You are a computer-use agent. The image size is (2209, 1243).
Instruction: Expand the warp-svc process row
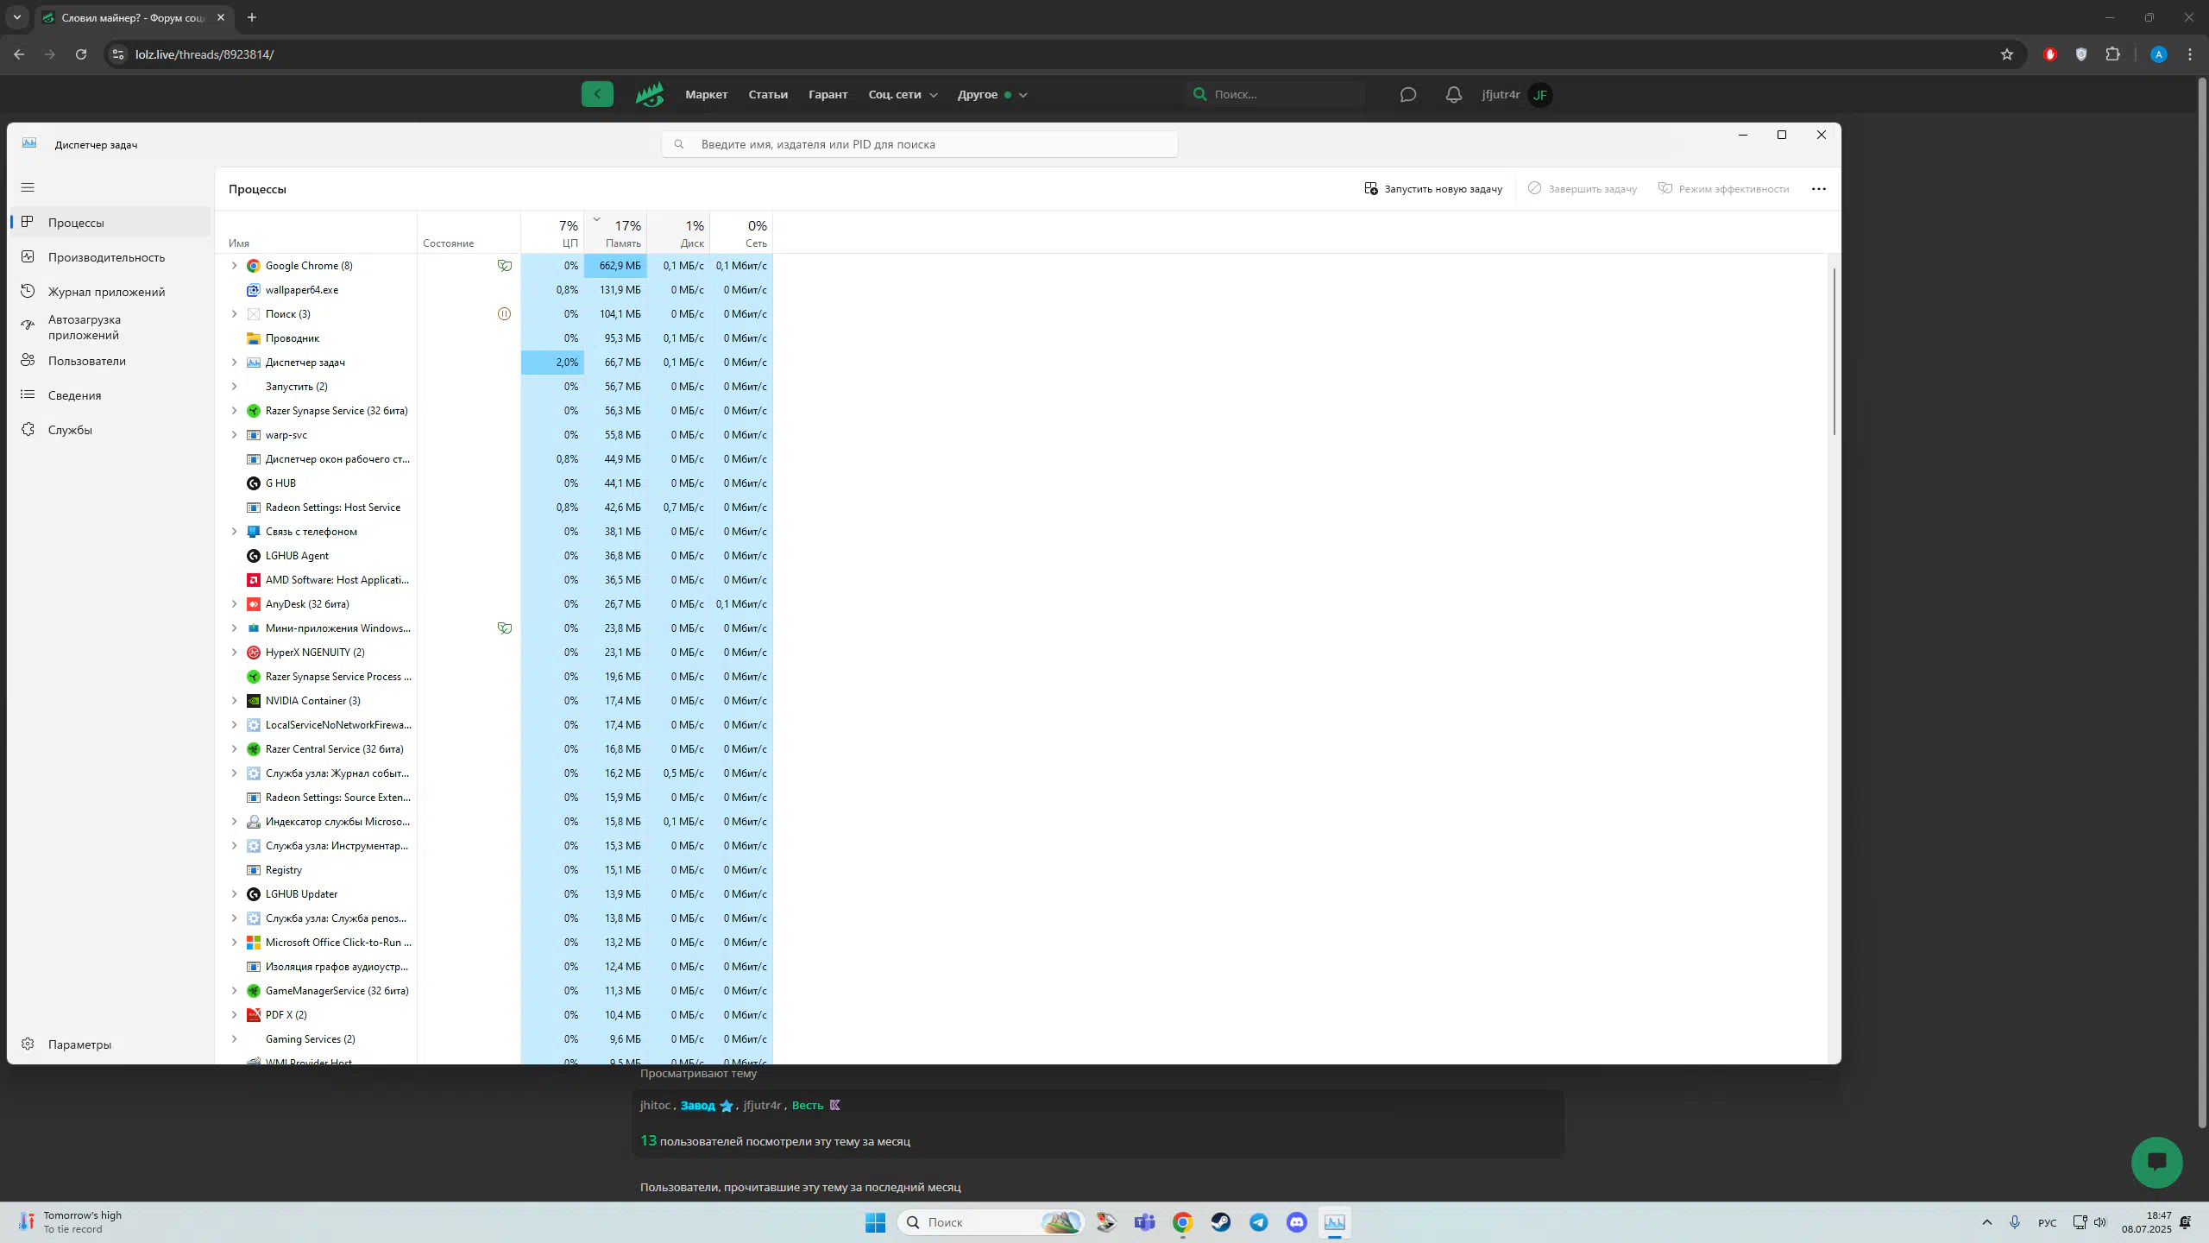click(234, 435)
